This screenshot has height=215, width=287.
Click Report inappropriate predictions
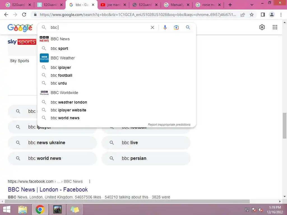pos(169,125)
